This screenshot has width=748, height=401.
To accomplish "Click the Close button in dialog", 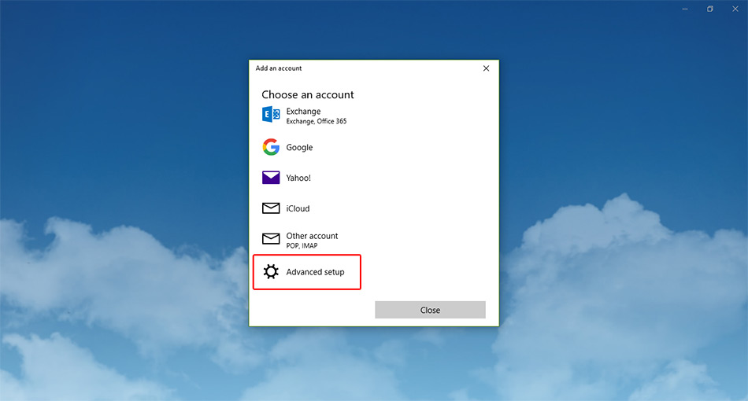I will 430,310.
